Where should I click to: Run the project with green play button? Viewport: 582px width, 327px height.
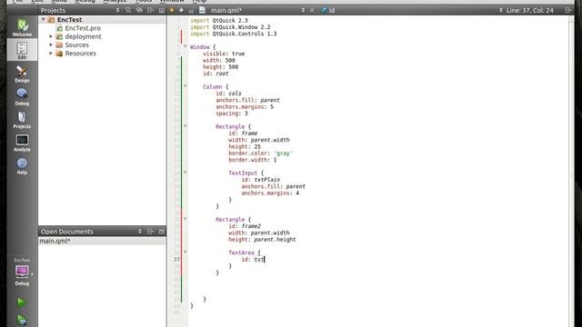pyautogui.click(x=22, y=302)
